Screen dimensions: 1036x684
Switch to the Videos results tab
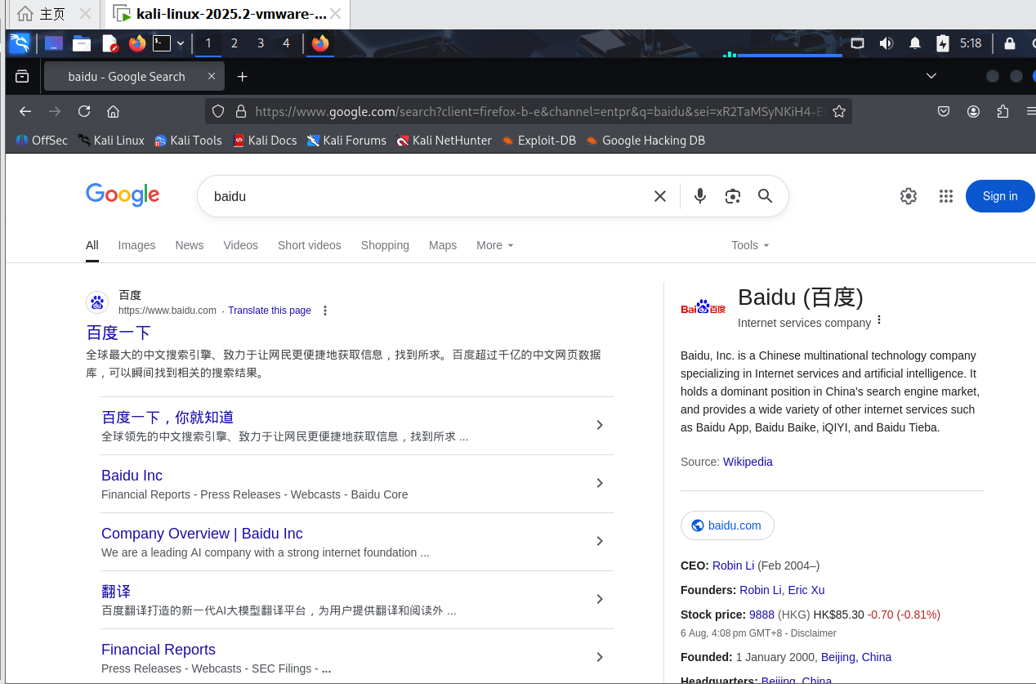pyautogui.click(x=240, y=245)
